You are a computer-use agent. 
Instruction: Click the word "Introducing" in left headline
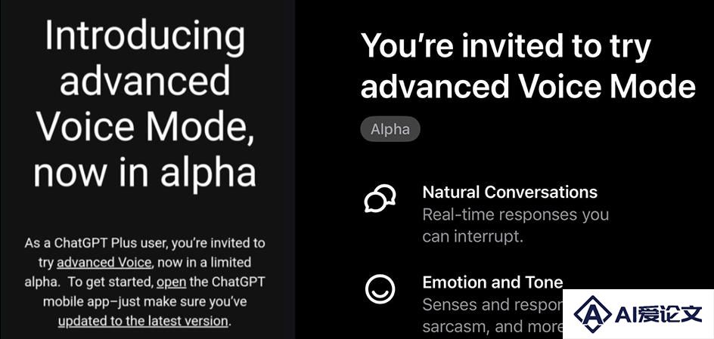tap(144, 35)
